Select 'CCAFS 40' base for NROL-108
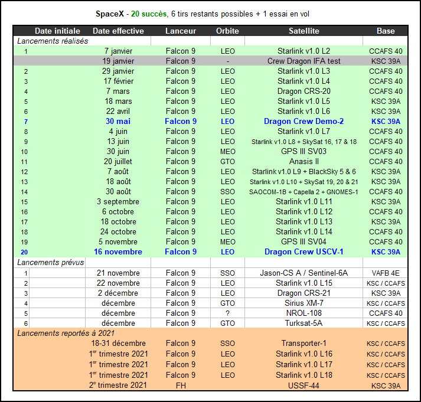This screenshot has width=421, height=402. pyautogui.click(x=386, y=313)
